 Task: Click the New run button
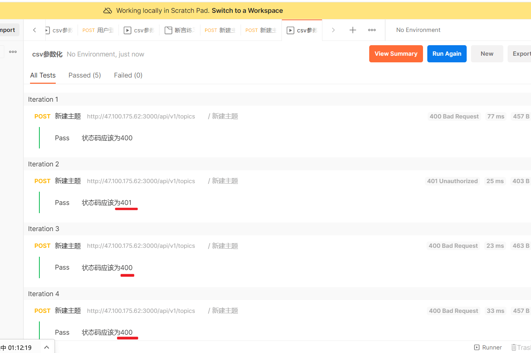click(487, 54)
